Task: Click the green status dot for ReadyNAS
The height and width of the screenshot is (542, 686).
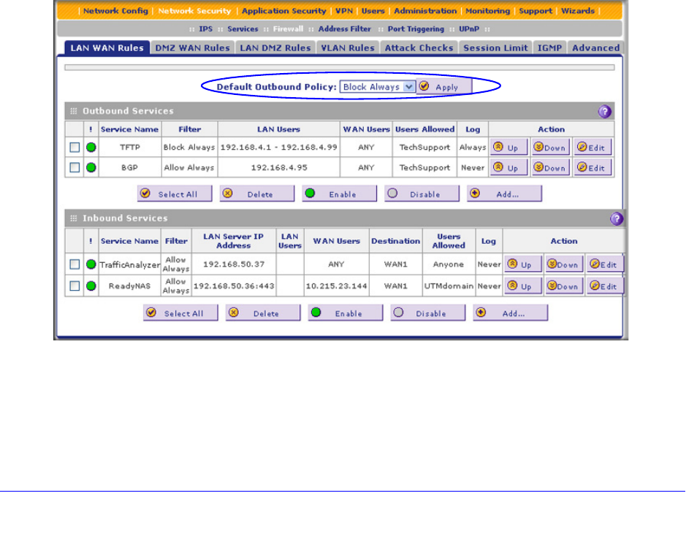Action: pos(91,286)
